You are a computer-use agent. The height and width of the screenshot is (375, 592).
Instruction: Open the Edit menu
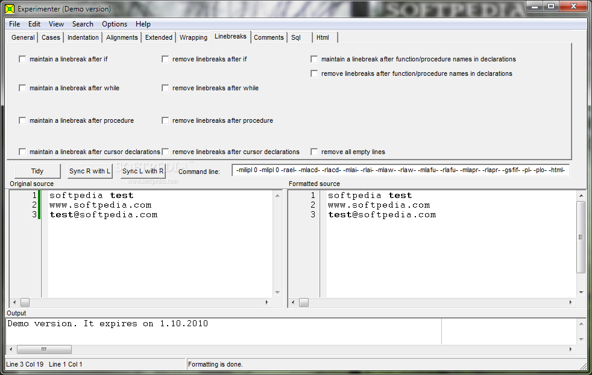point(34,23)
